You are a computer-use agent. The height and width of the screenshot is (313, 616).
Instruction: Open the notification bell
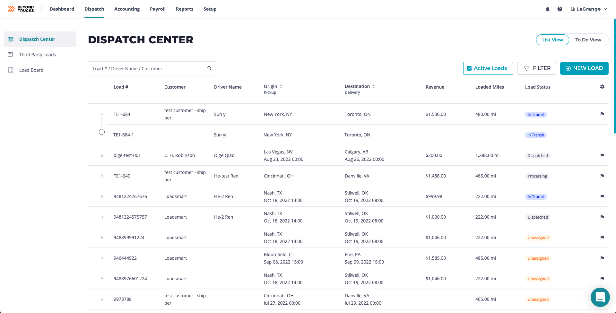point(547,9)
